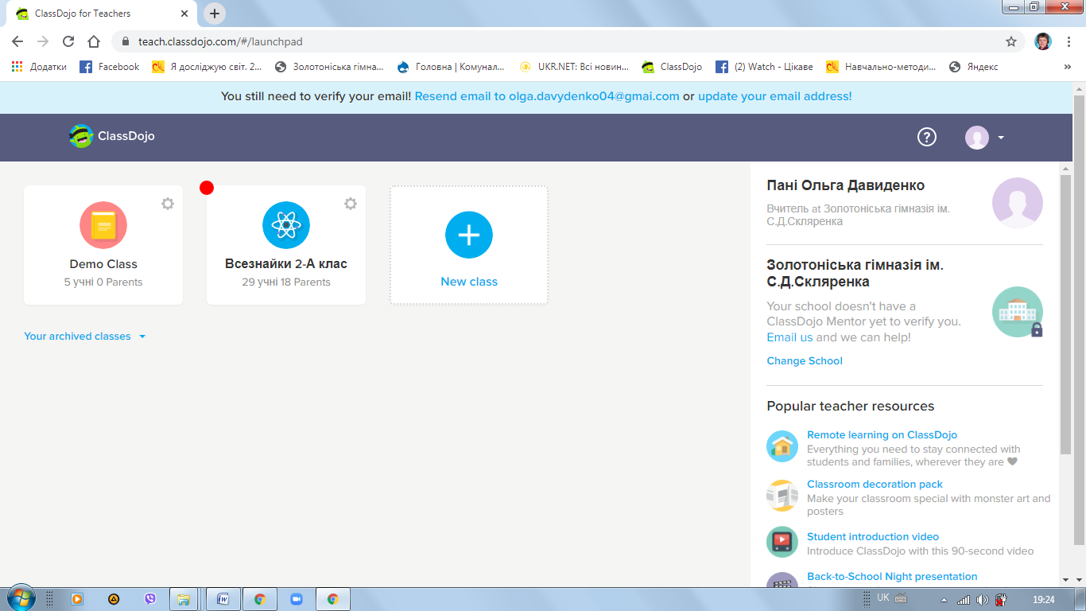Go to Chrome home page
Image resolution: width=1086 pixels, height=611 pixels.
click(x=94, y=41)
